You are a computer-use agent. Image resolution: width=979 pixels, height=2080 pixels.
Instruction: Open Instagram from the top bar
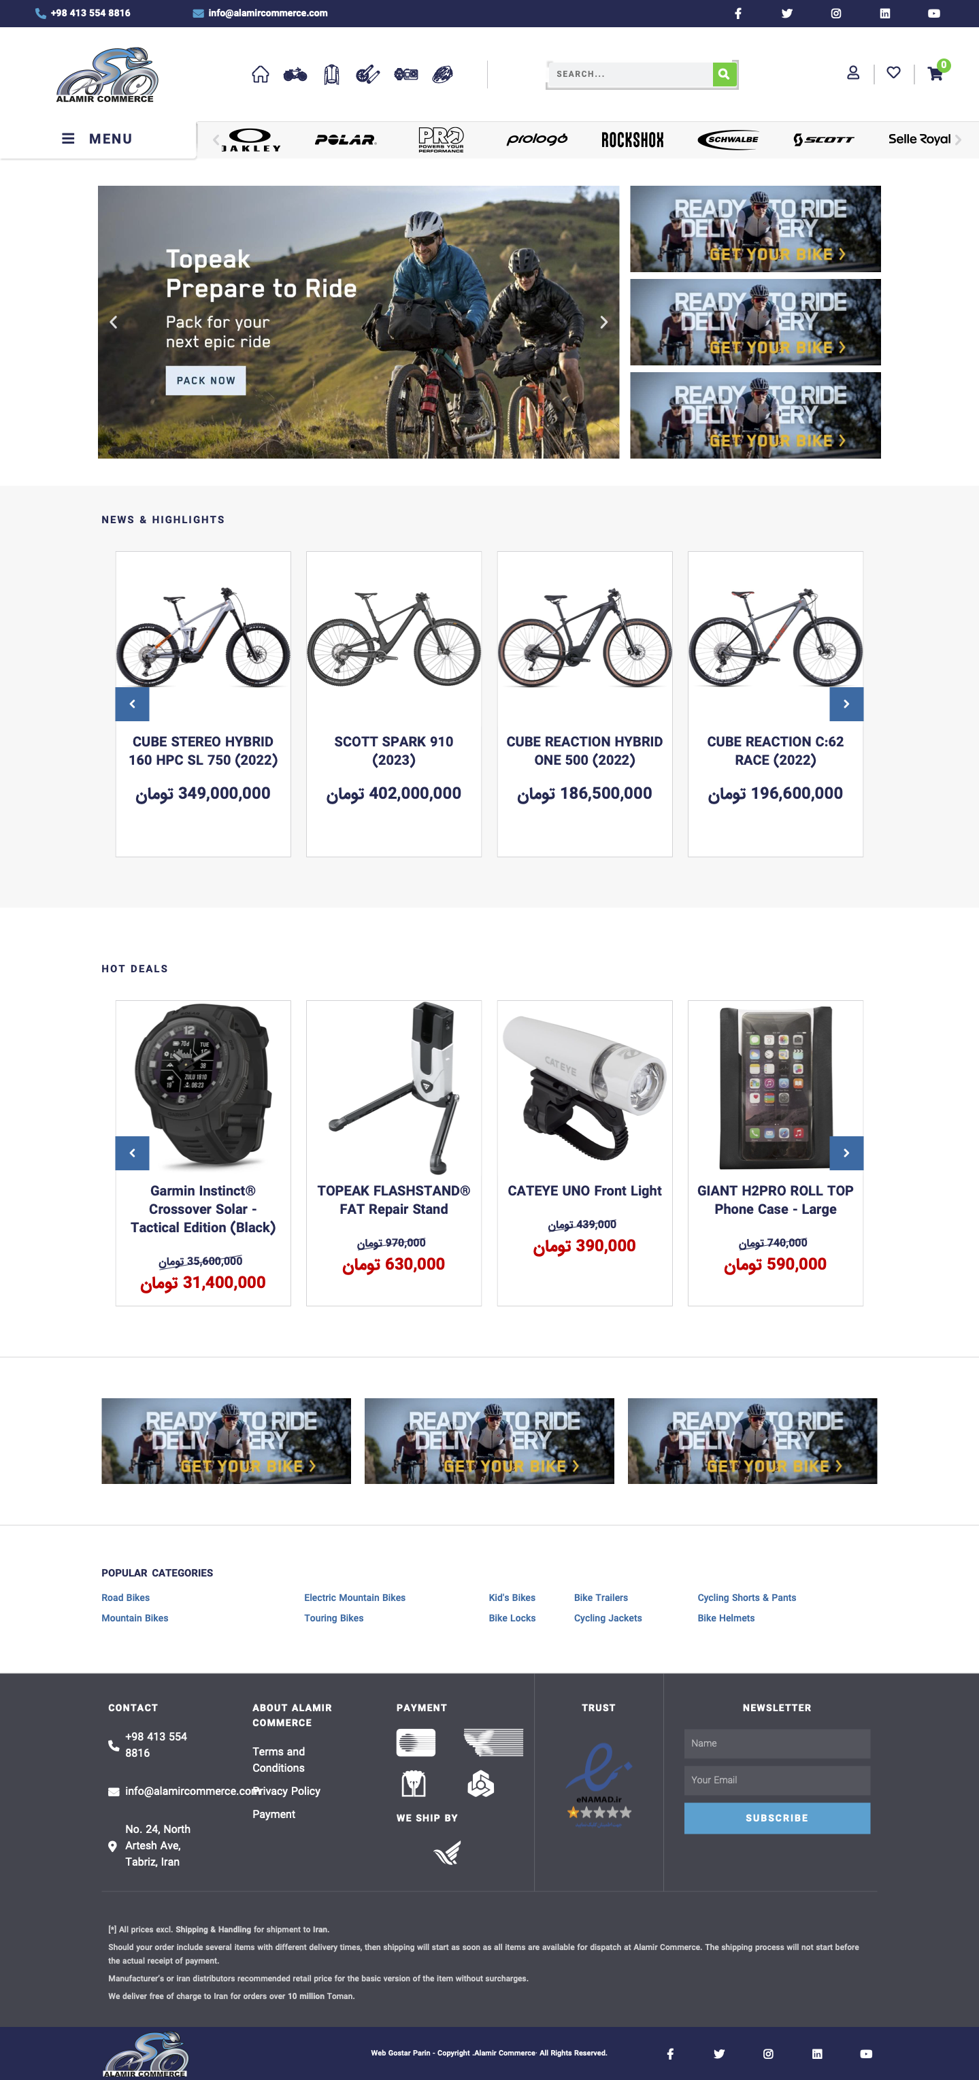tap(836, 13)
